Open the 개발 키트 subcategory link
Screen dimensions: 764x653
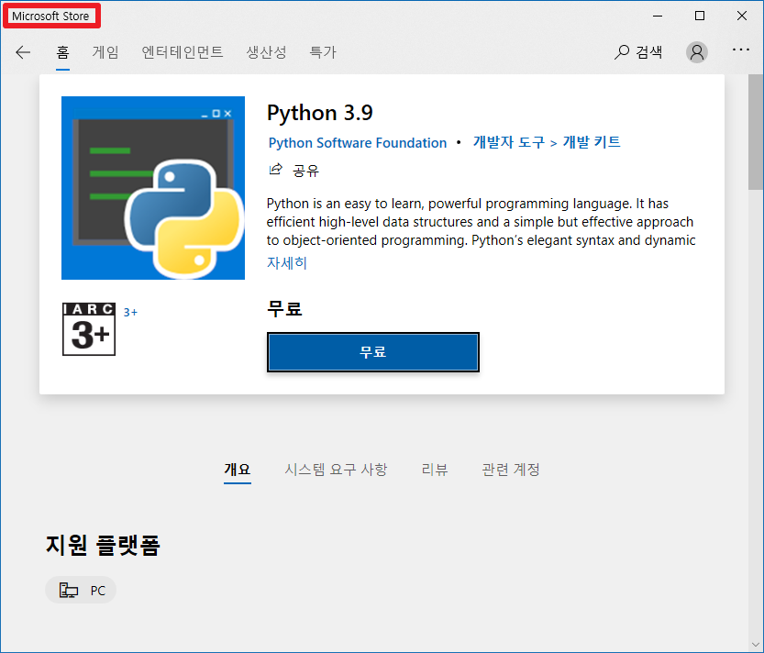click(592, 142)
